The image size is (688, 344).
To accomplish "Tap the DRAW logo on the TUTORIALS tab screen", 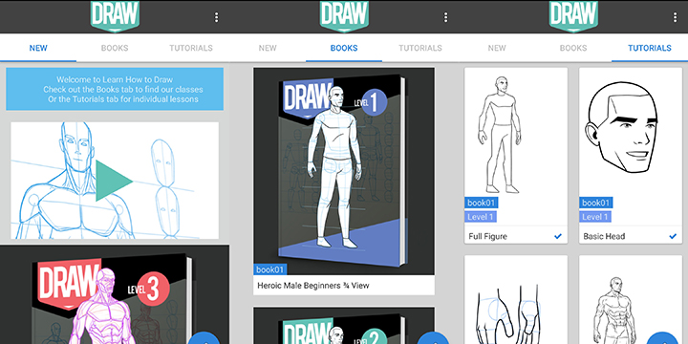I will [573, 16].
